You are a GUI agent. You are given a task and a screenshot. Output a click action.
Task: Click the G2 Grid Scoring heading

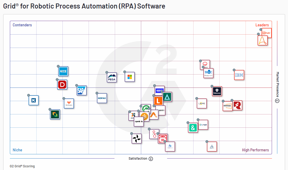click(x=22, y=166)
